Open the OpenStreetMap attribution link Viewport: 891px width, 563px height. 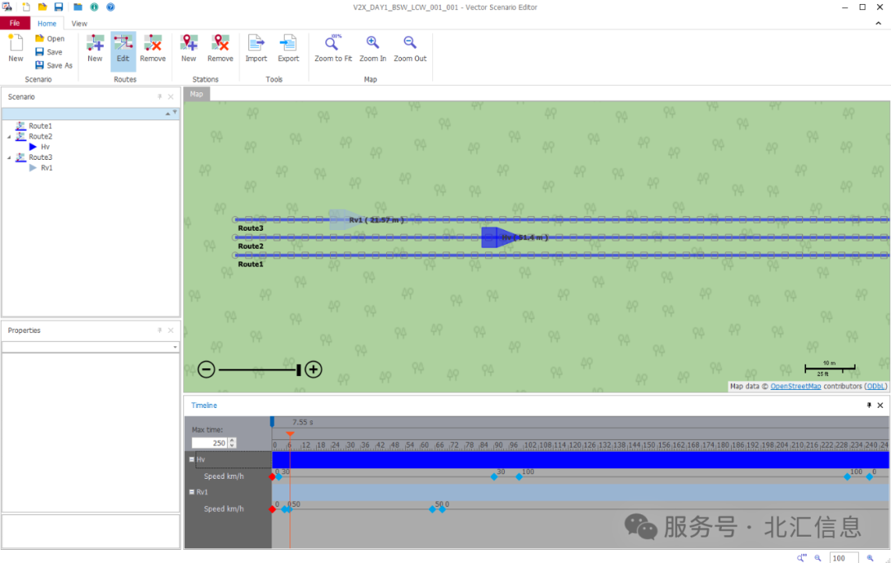[795, 386]
